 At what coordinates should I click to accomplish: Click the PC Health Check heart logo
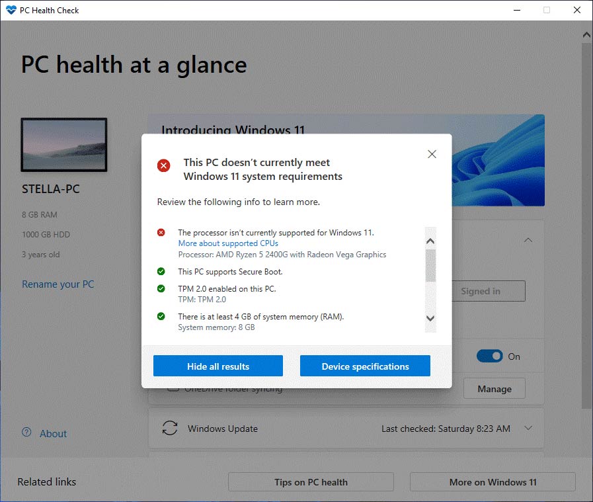(11, 10)
